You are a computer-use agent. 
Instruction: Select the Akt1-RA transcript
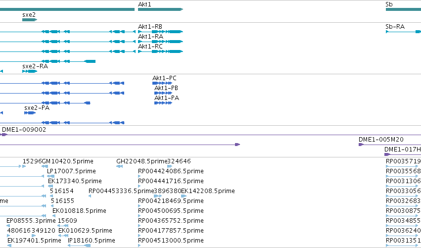[160, 42]
